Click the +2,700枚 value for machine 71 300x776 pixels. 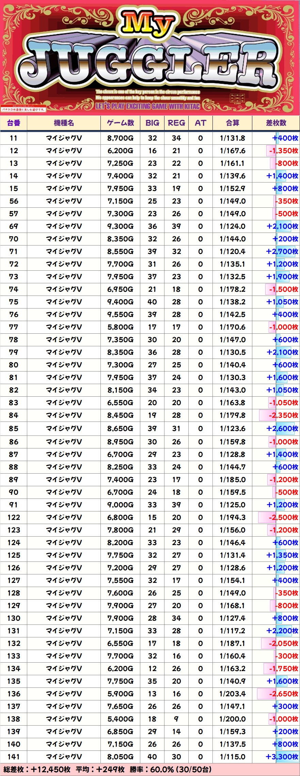[x=282, y=252]
